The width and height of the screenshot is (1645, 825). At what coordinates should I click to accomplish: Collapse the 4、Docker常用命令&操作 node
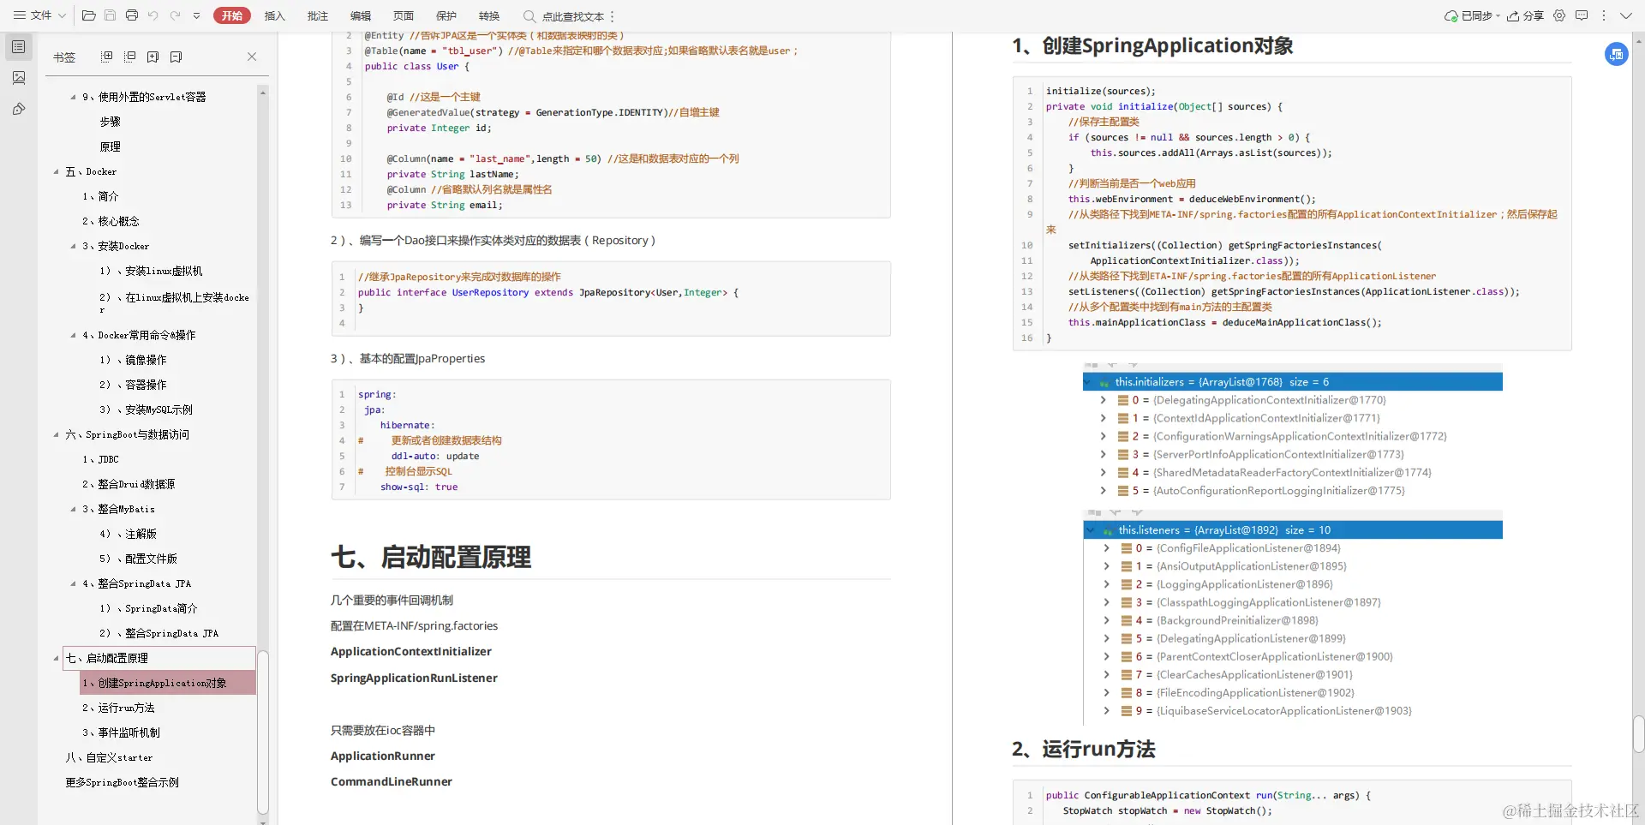coord(73,335)
